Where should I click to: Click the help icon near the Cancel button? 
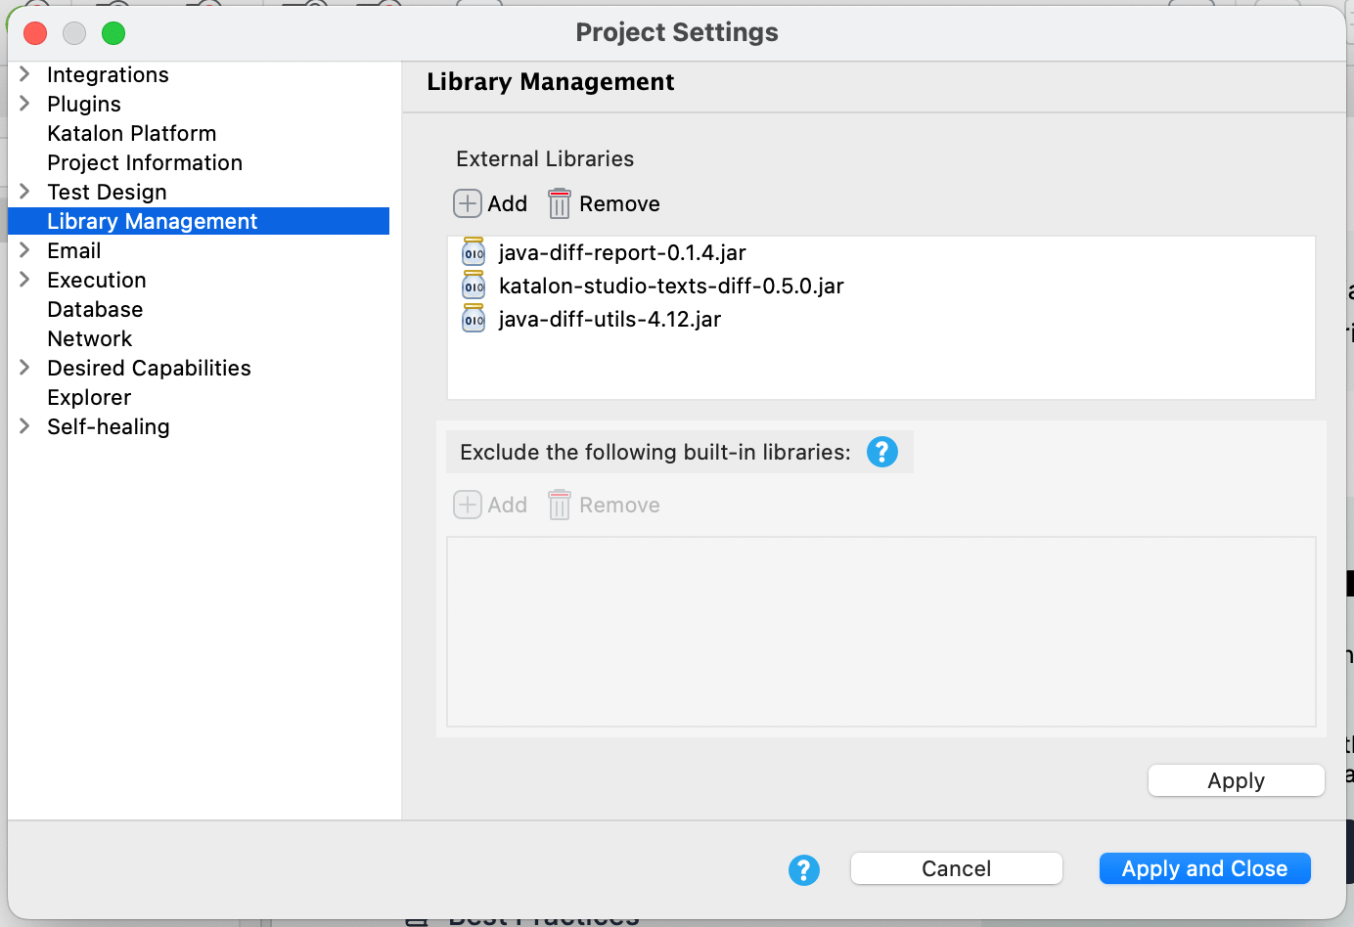pyautogui.click(x=804, y=869)
